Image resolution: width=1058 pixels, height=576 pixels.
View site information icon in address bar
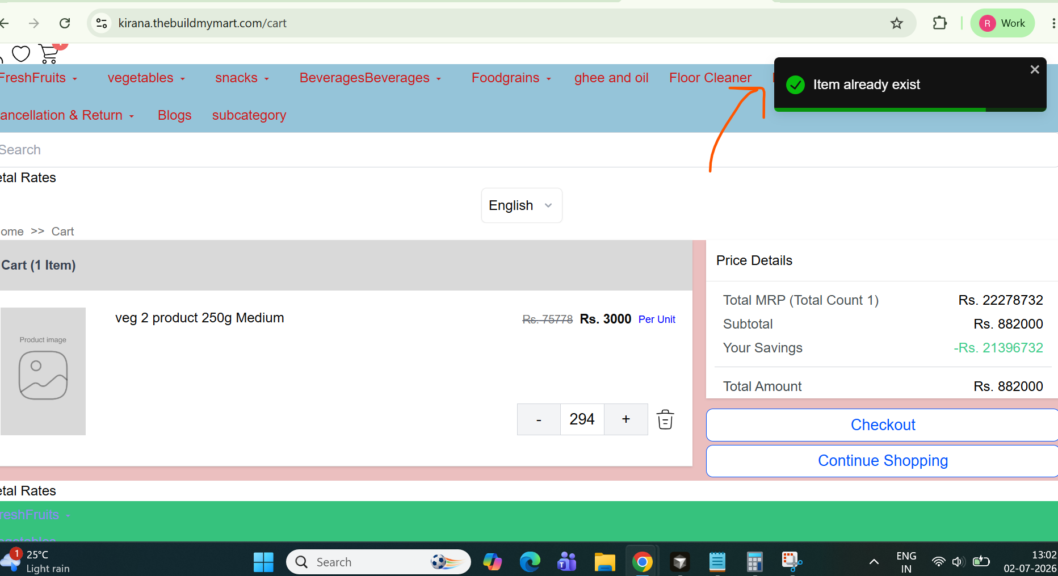point(102,23)
